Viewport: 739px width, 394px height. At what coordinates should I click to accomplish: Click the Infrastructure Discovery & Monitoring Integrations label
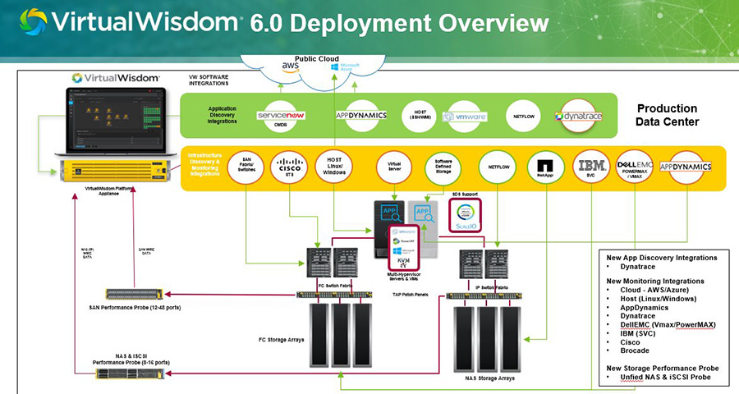click(x=204, y=164)
